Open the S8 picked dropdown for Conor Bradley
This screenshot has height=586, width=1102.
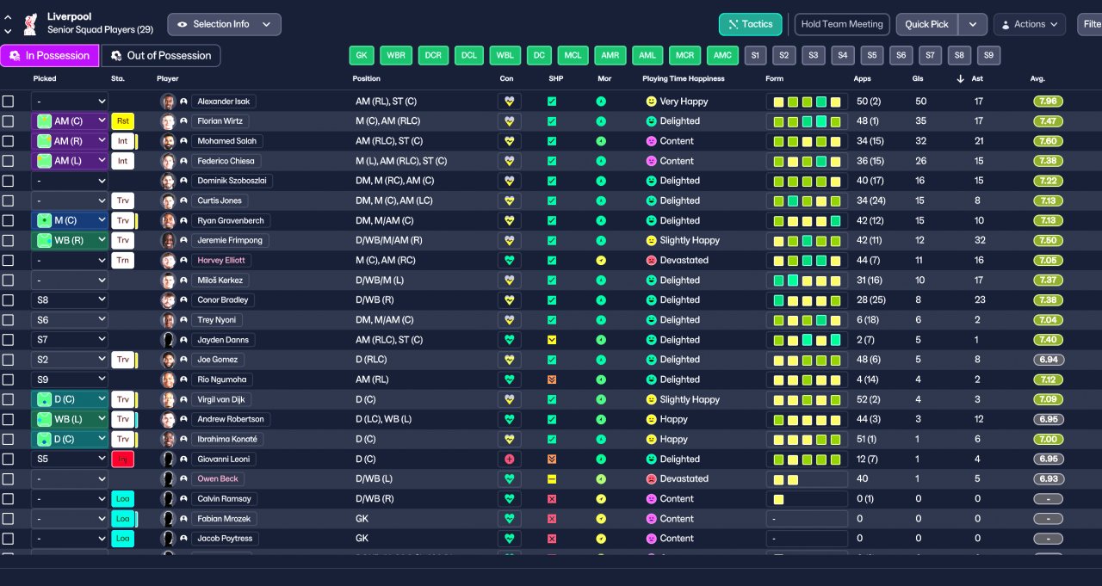point(70,300)
